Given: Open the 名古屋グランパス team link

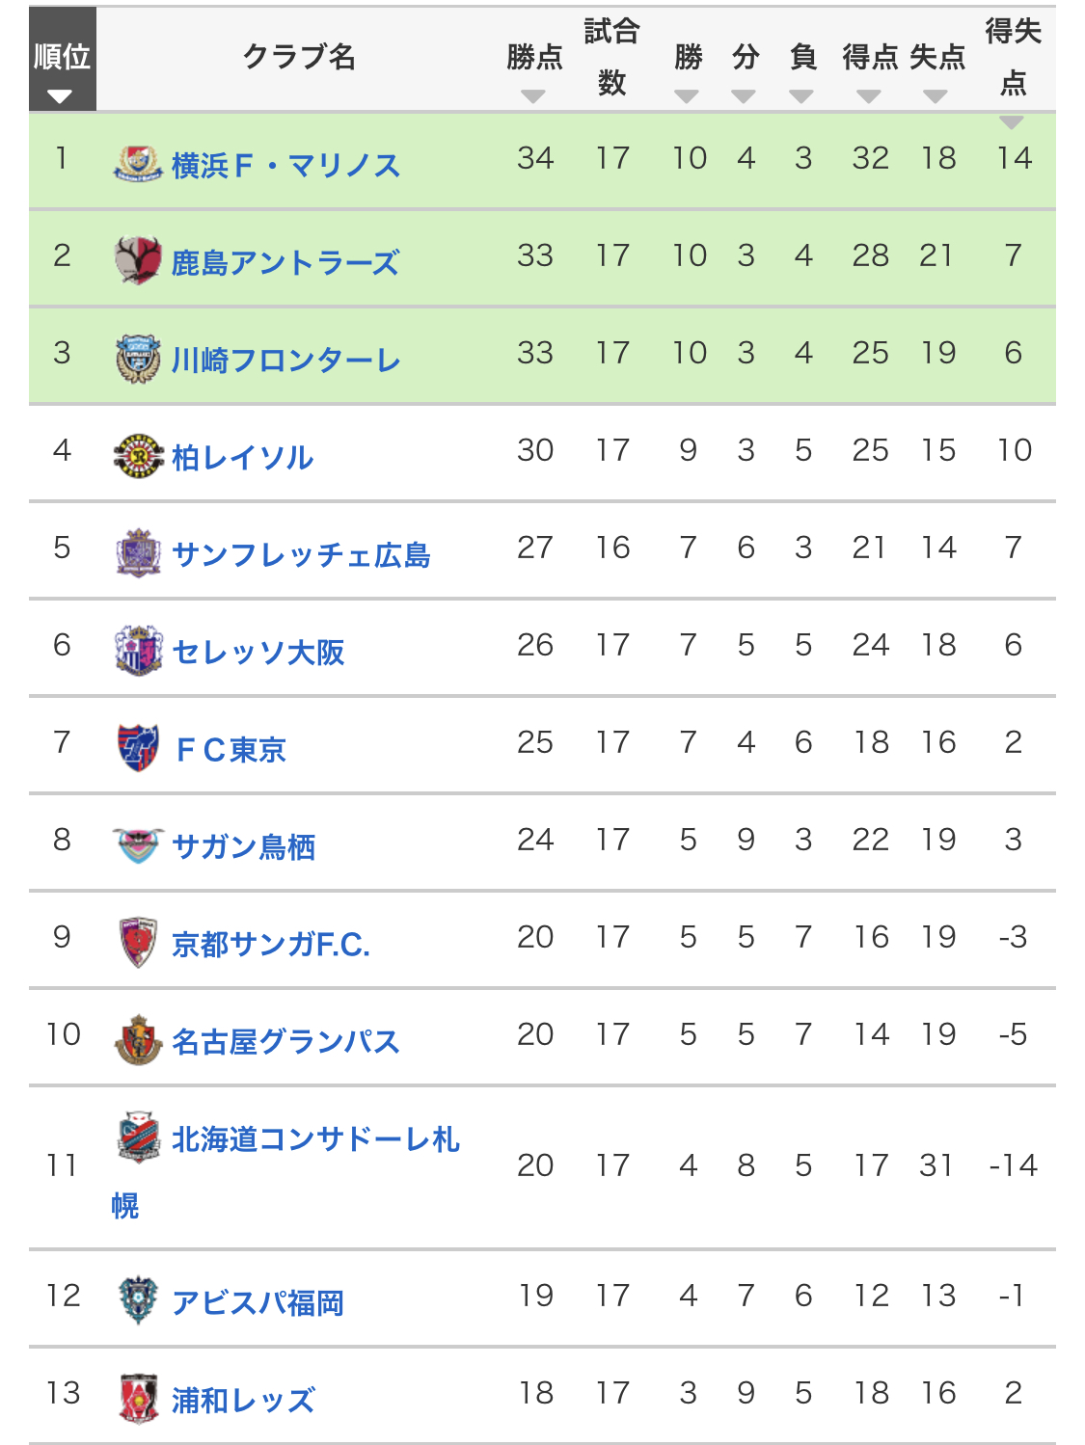Looking at the screenshot, I should click(x=285, y=1042).
